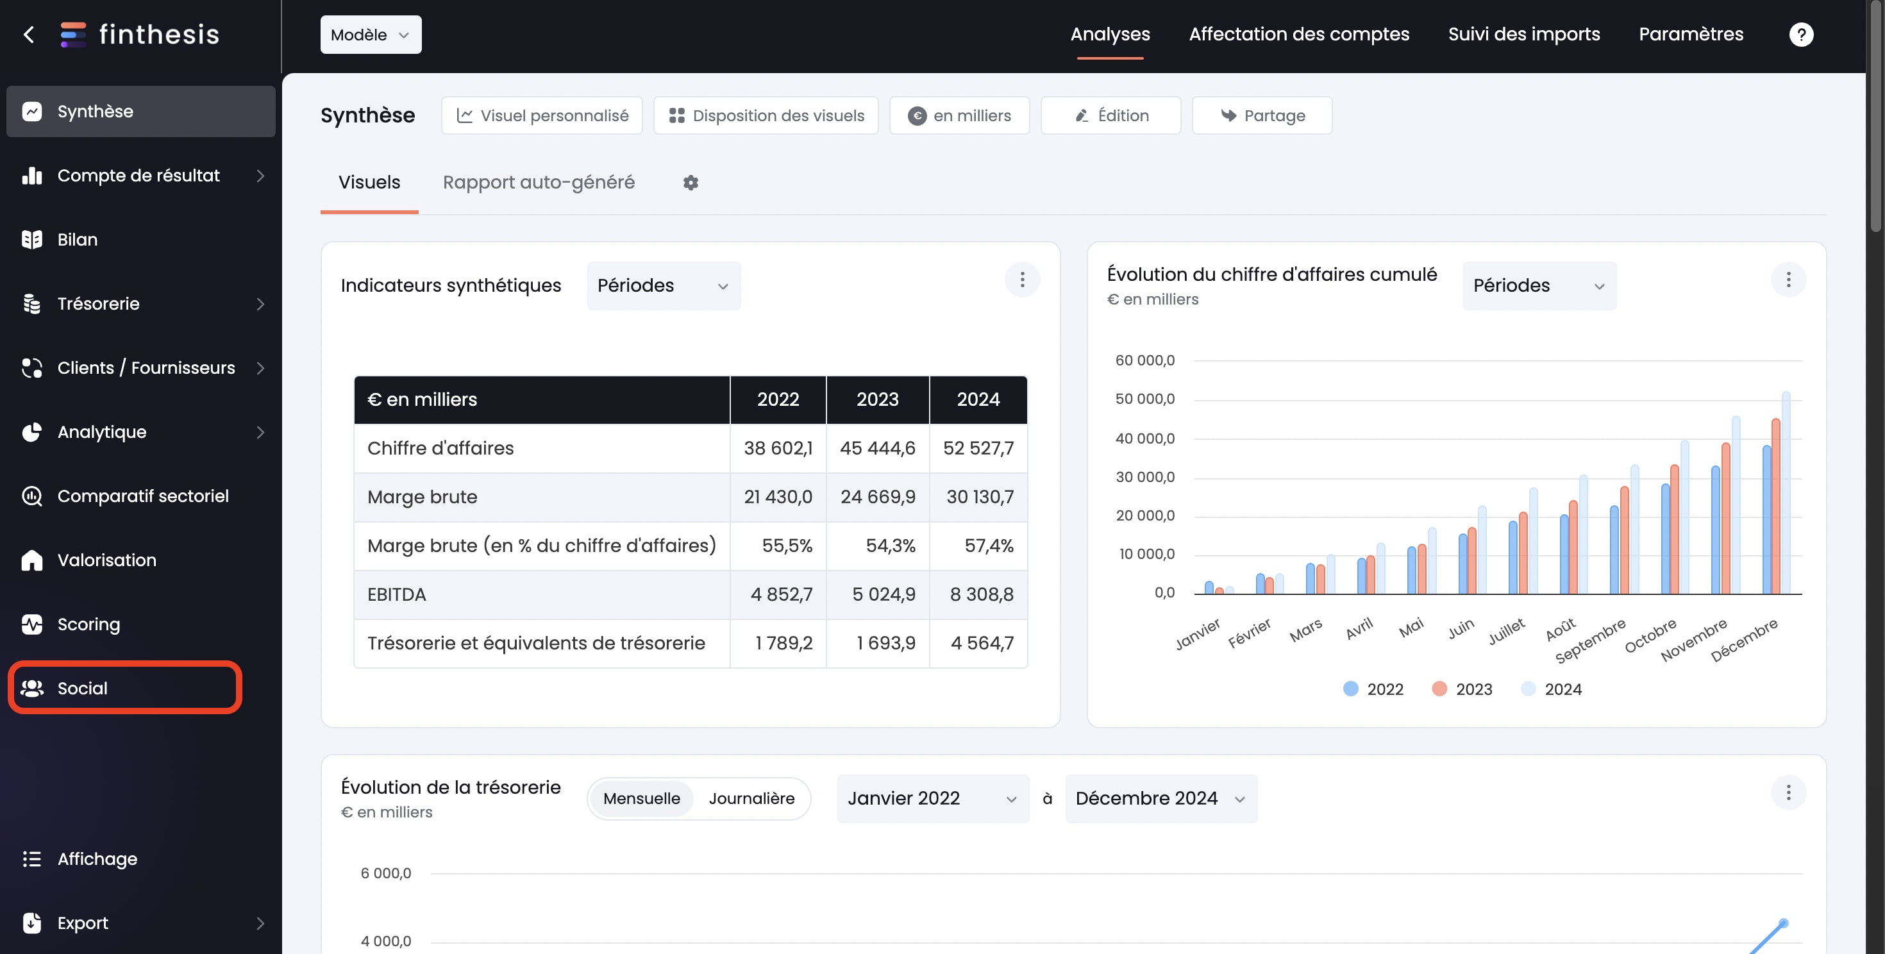Click the Édition button
The width and height of the screenshot is (1885, 954).
[1110, 115]
